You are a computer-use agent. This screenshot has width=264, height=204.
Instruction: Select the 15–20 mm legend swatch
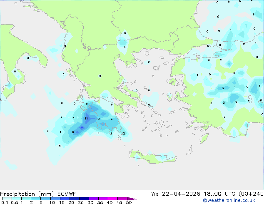pyautogui.click(x=65, y=199)
